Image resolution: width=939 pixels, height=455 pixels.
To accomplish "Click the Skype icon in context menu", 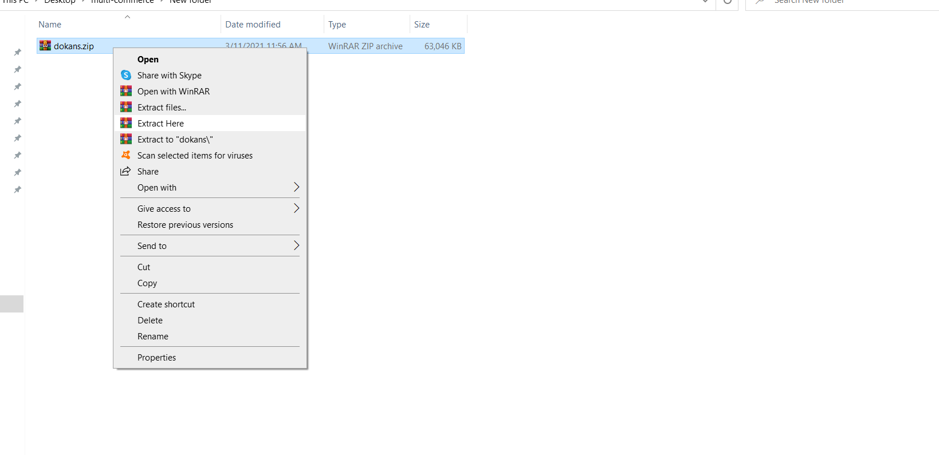I will (x=126, y=76).
